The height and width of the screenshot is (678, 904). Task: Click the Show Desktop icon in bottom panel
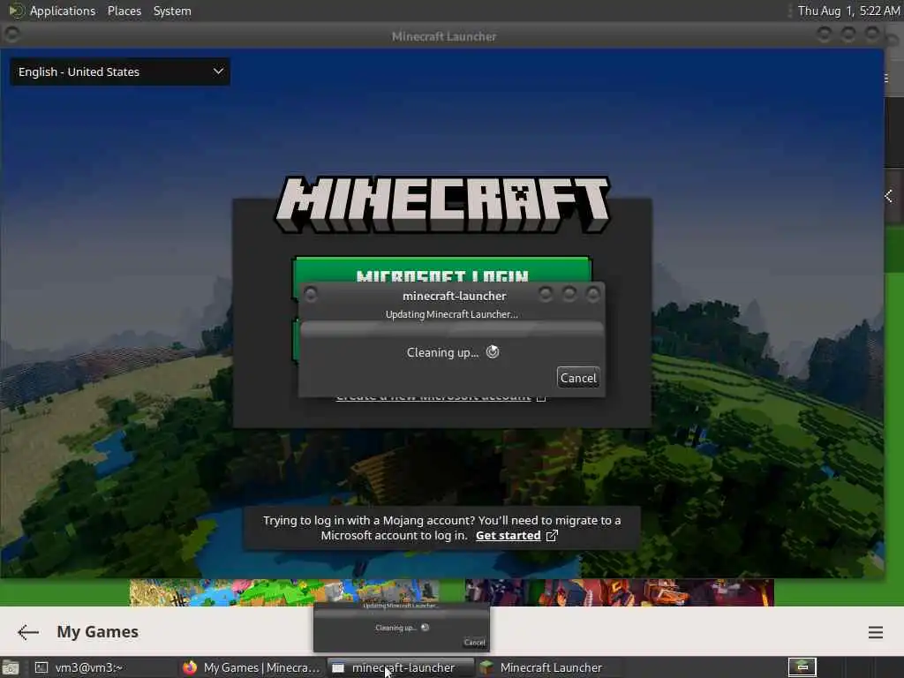point(11,667)
